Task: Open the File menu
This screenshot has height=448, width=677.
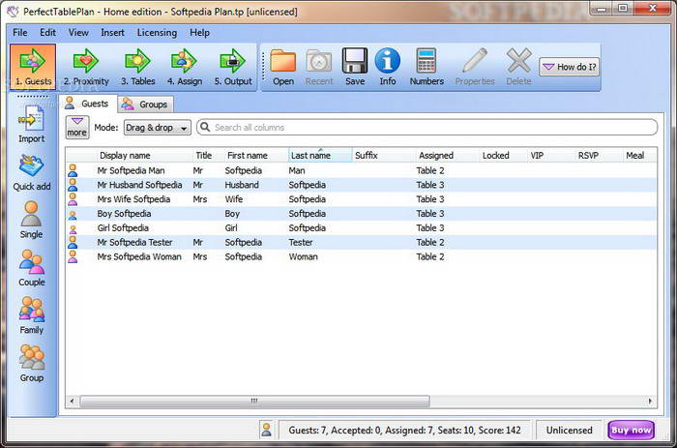Action: tap(20, 32)
